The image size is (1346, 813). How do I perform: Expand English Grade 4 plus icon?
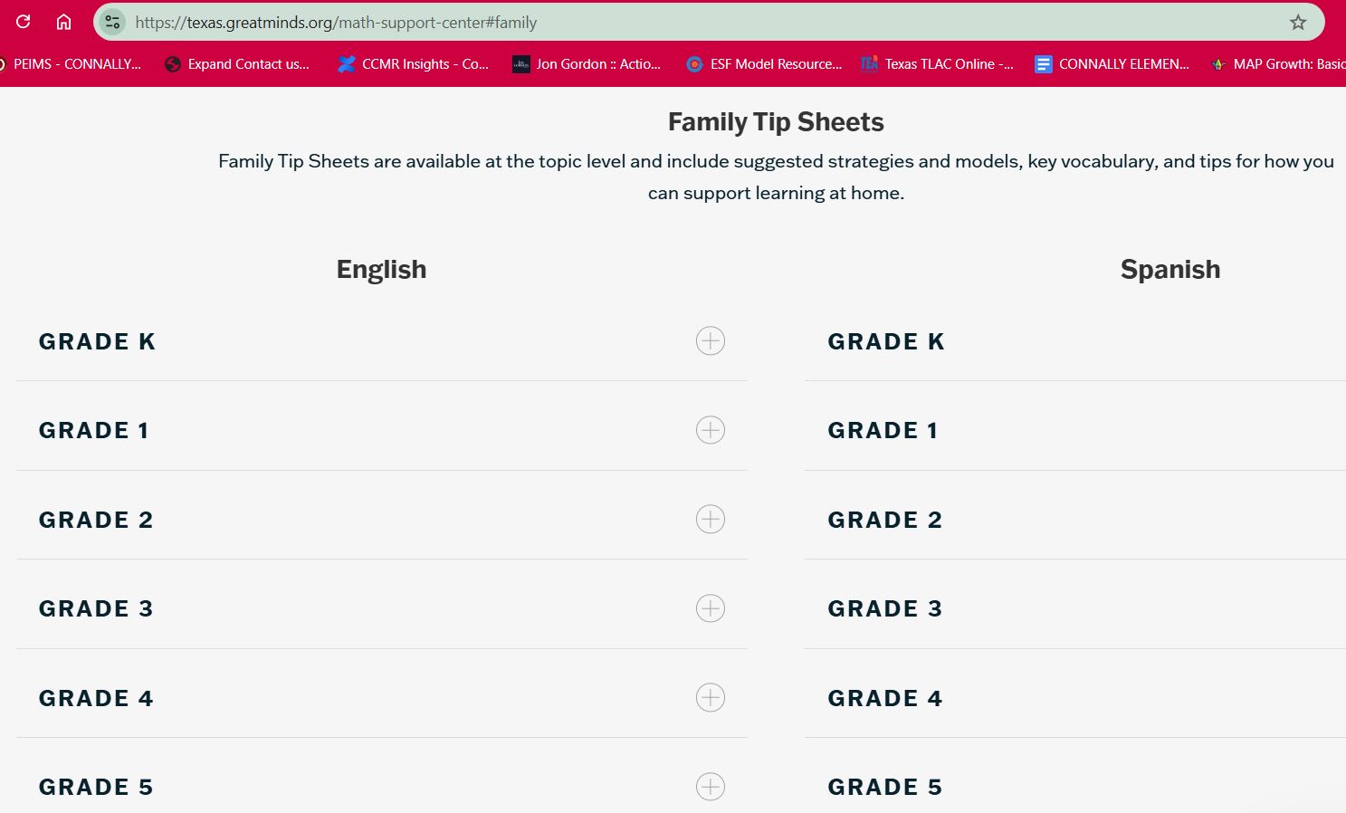[x=711, y=698]
